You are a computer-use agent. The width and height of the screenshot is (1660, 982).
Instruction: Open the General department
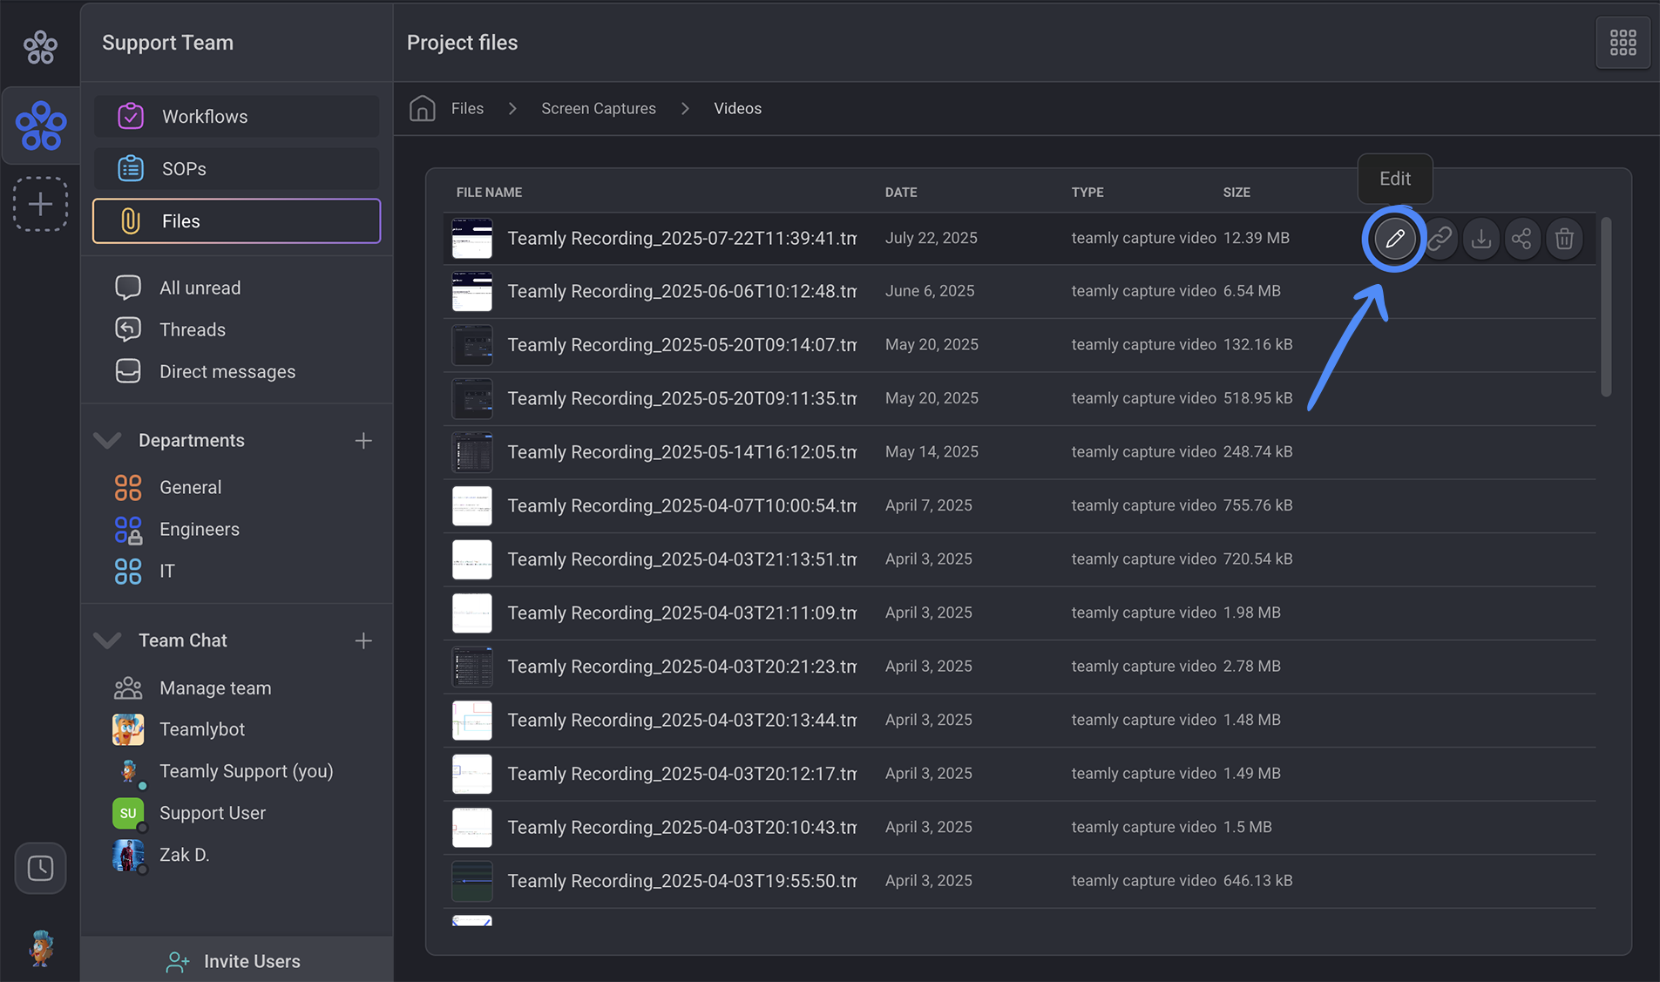point(190,487)
